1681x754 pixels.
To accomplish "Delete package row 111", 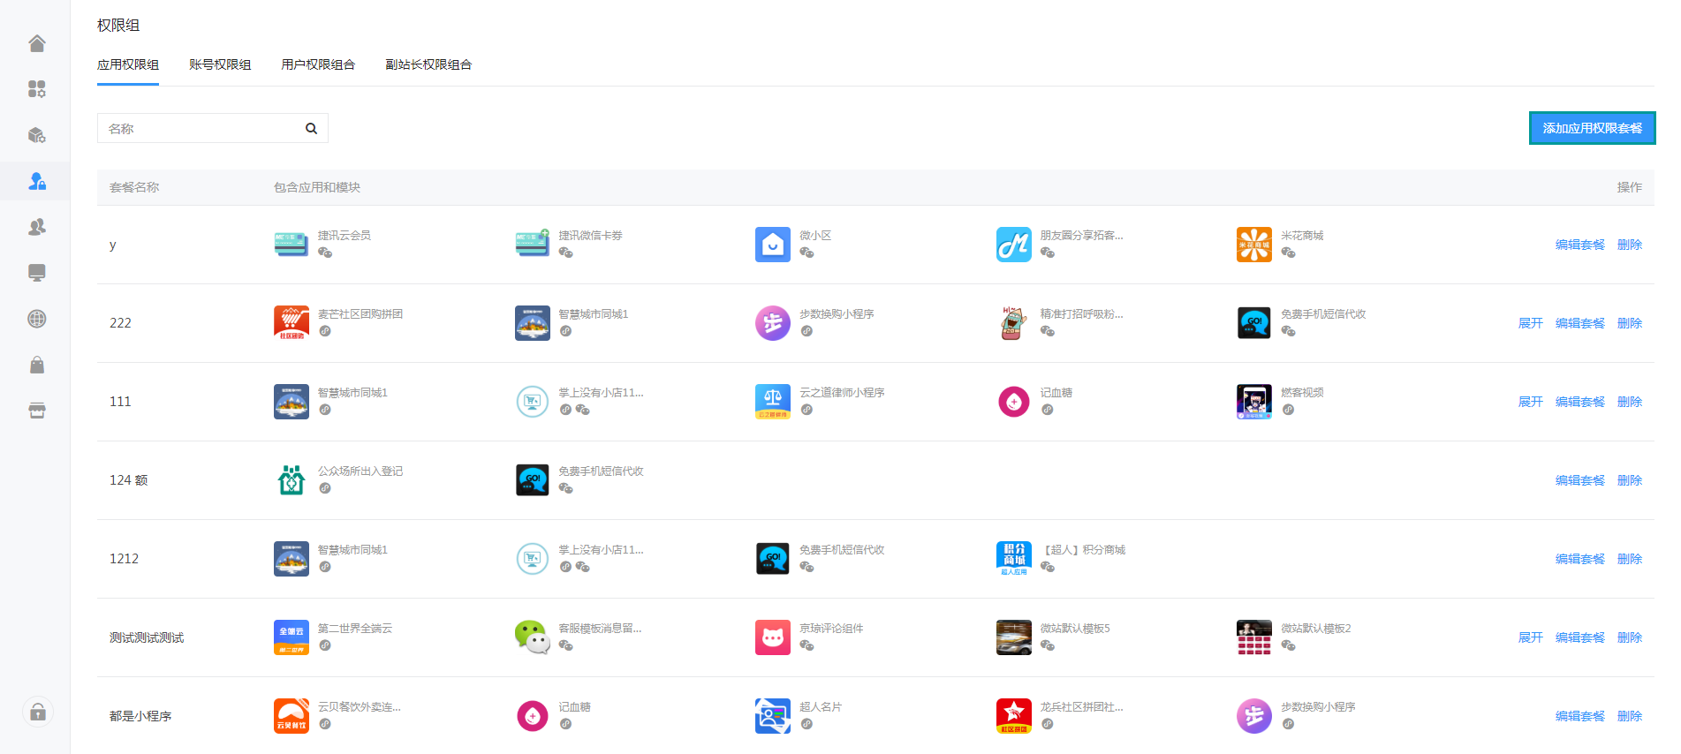I will 1629,402.
